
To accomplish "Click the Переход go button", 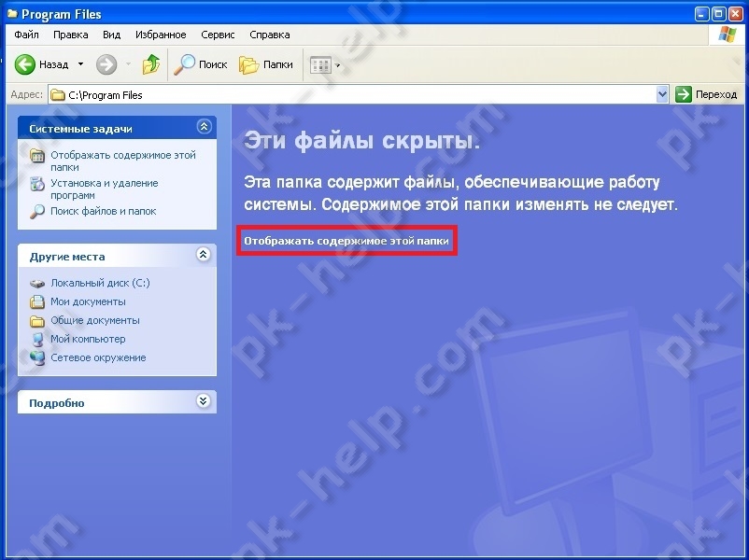I will point(706,94).
